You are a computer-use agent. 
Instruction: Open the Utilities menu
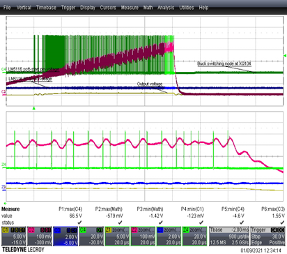187,8
